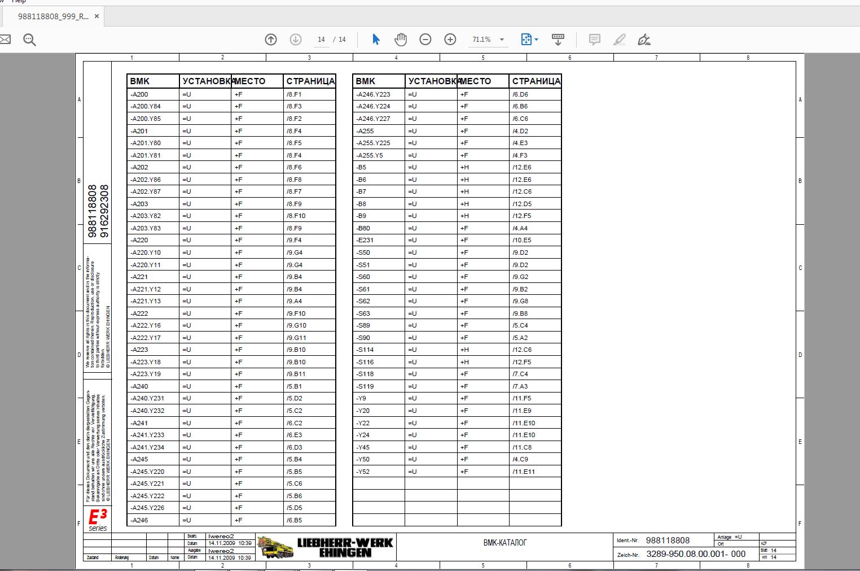Screen dimensions: 860x571
Task: Click page reference /10.E5
Action: 521,240
